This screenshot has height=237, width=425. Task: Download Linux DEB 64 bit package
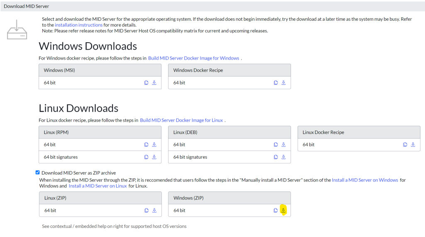pos(283,145)
